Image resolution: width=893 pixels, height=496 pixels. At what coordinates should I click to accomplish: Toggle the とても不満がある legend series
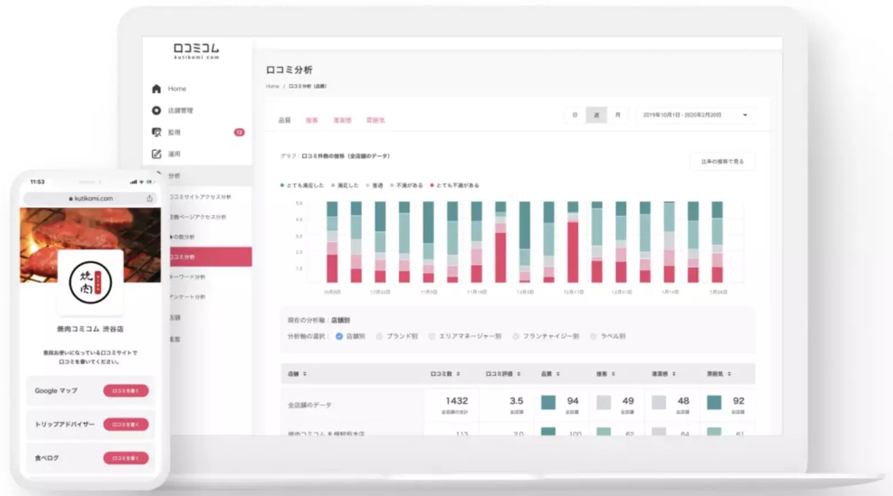(x=455, y=185)
